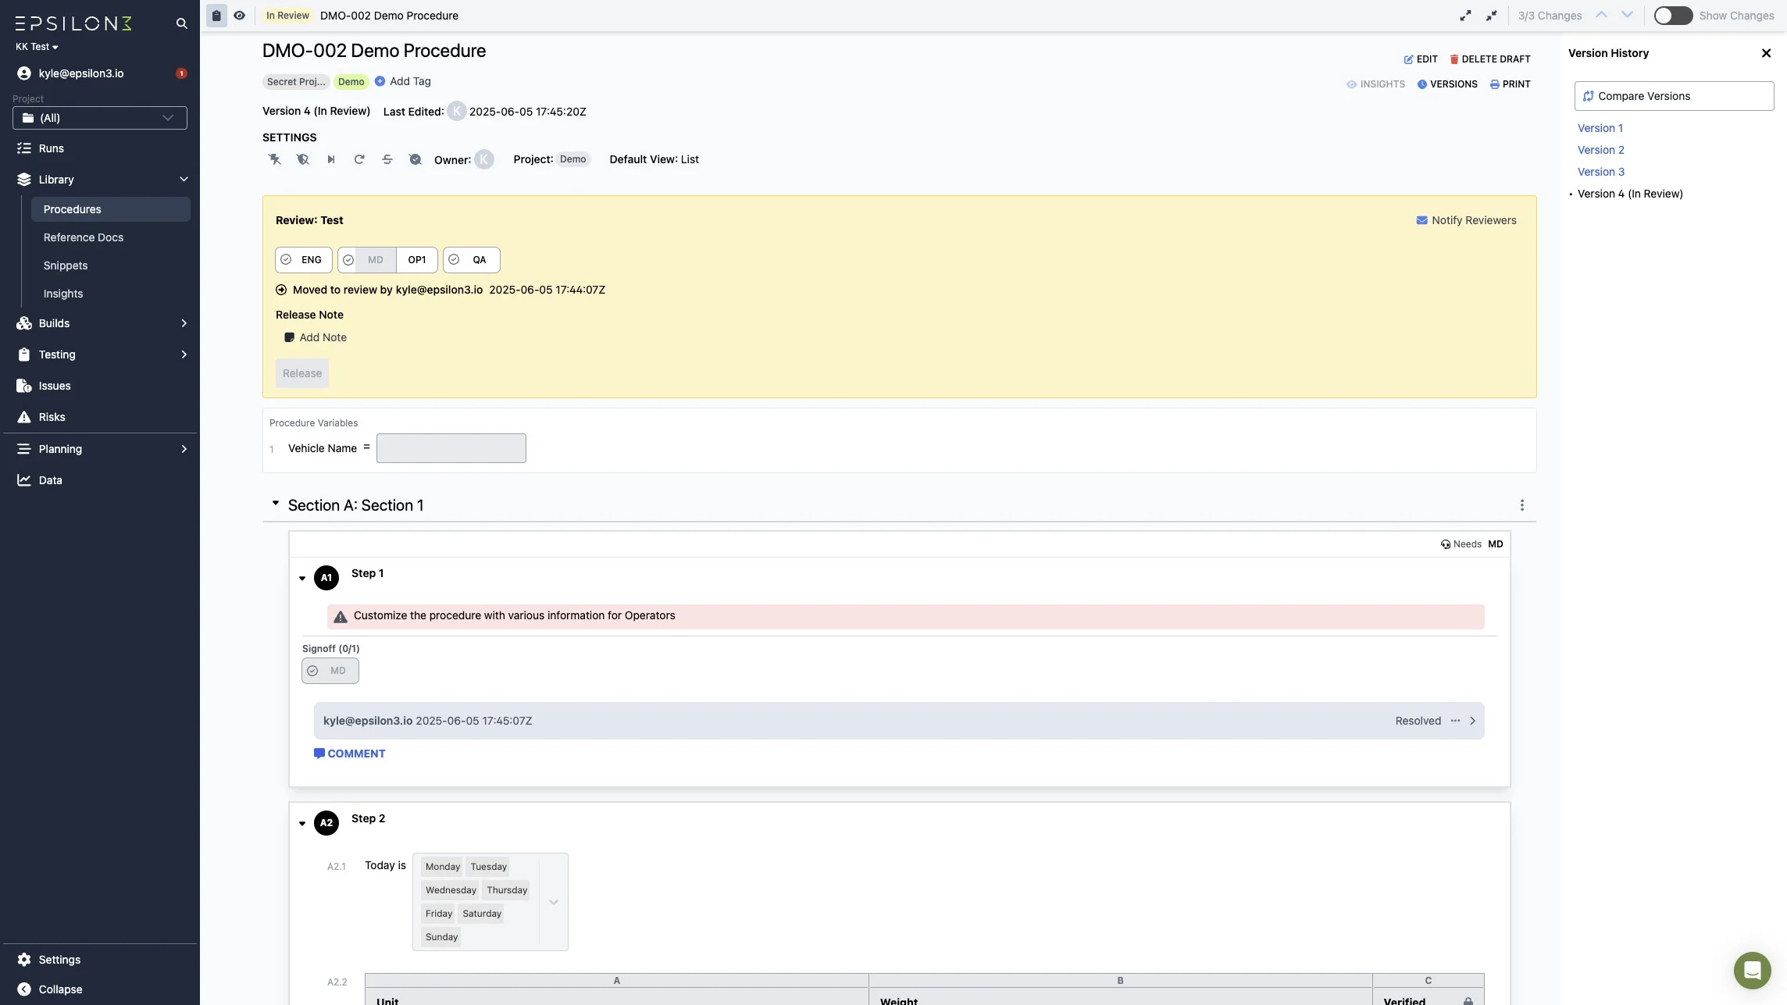Click the MD signoff button in Step 1
Image resolution: width=1787 pixels, height=1005 pixels.
point(330,671)
